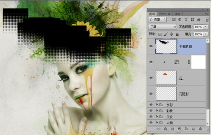Add a layer style via fx icon
The image size is (211, 135).
(x=166, y=129)
